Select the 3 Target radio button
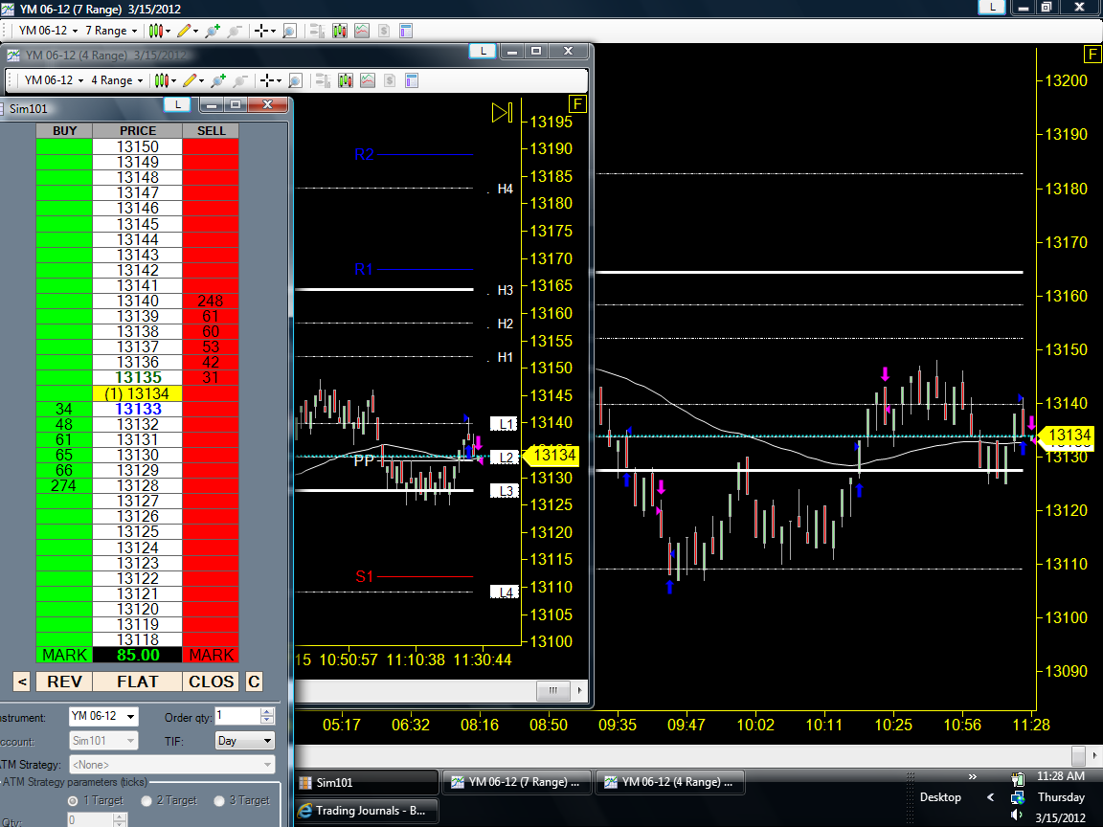Image resolution: width=1103 pixels, height=827 pixels. [x=218, y=801]
